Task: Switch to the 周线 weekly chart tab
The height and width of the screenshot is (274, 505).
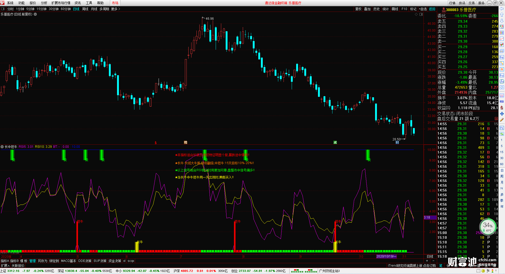Action: (85, 9)
